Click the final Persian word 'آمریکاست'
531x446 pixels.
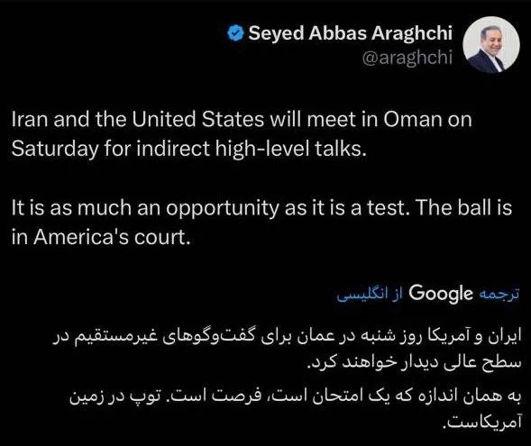coord(482,422)
